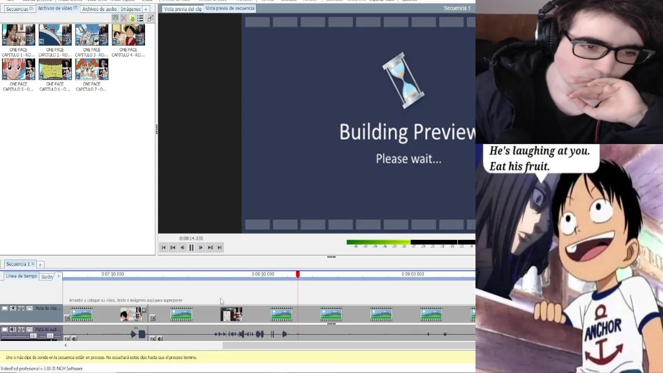This screenshot has width=663, height=373.
Task: Undock the media bin with the detach icon
Action: click(150, 18)
